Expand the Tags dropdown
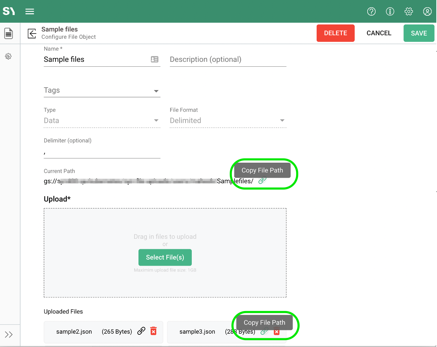 click(x=156, y=91)
